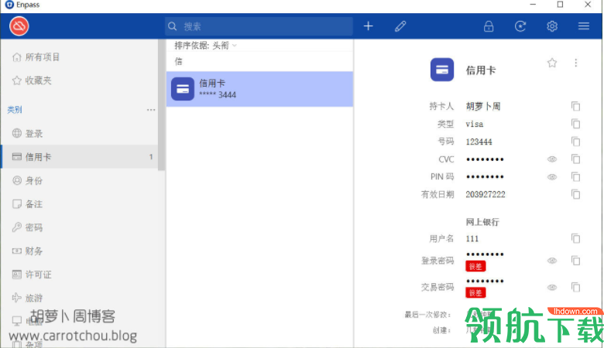Reveal the CVC value with eye icon
The height and width of the screenshot is (348, 604).
(552, 159)
